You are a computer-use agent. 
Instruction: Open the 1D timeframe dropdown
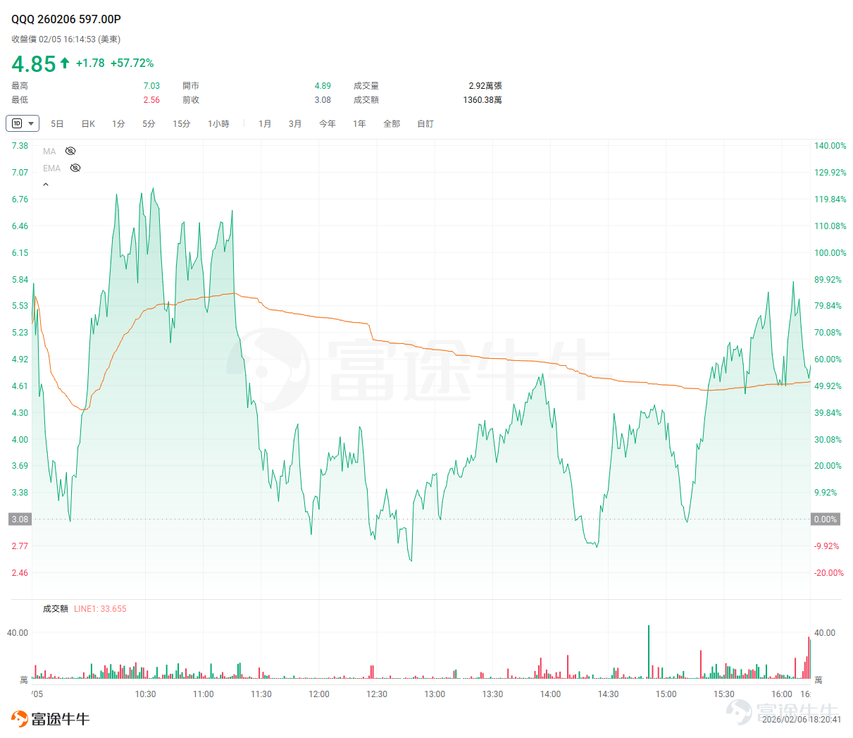[23, 123]
